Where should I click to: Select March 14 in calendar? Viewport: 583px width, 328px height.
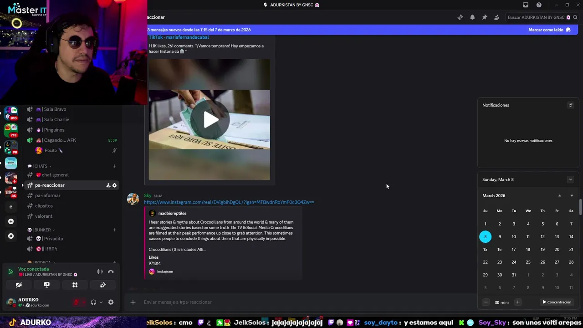click(x=571, y=237)
